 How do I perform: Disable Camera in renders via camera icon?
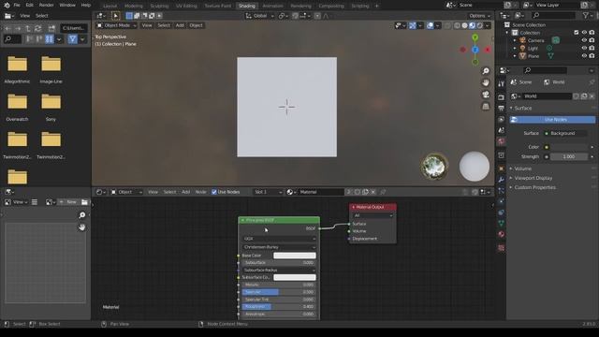pyautogui.click(x=592, y=40)
